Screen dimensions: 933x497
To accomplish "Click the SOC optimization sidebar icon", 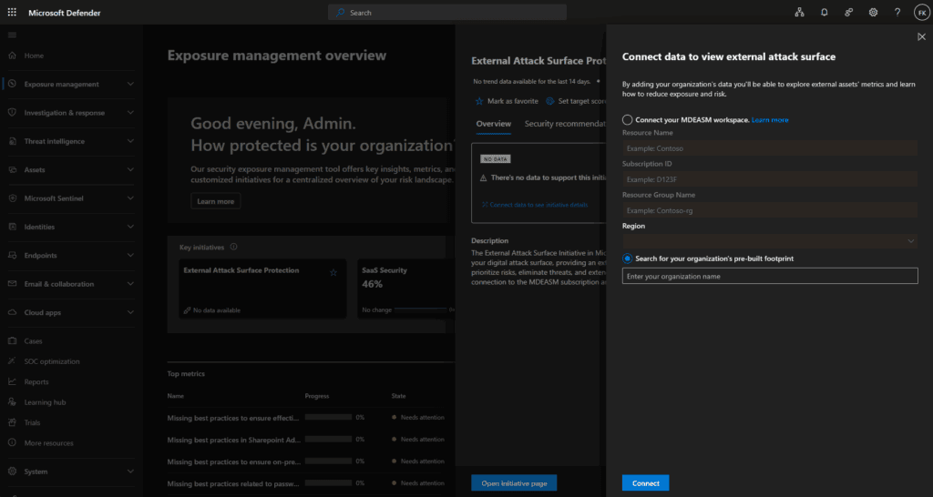I will 12,360.
